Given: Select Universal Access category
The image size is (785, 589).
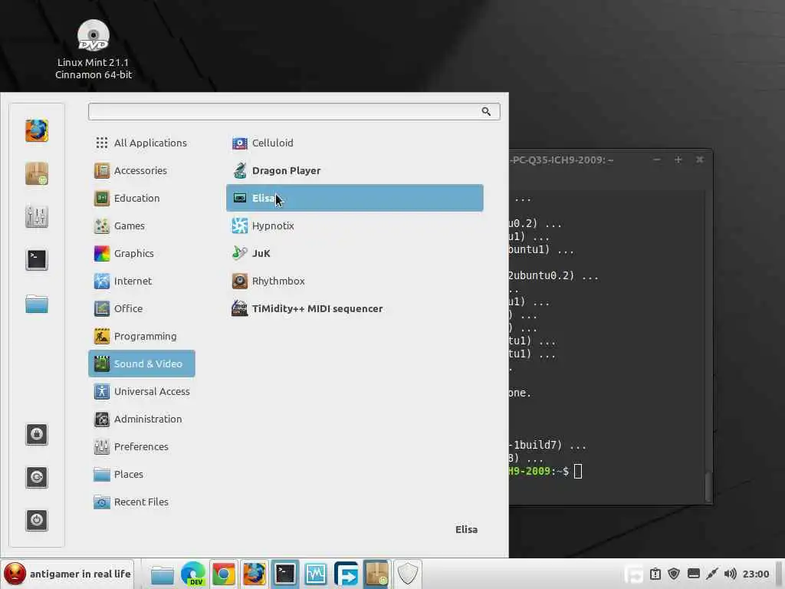Looking at the screenshot, I should coord(142,391).
